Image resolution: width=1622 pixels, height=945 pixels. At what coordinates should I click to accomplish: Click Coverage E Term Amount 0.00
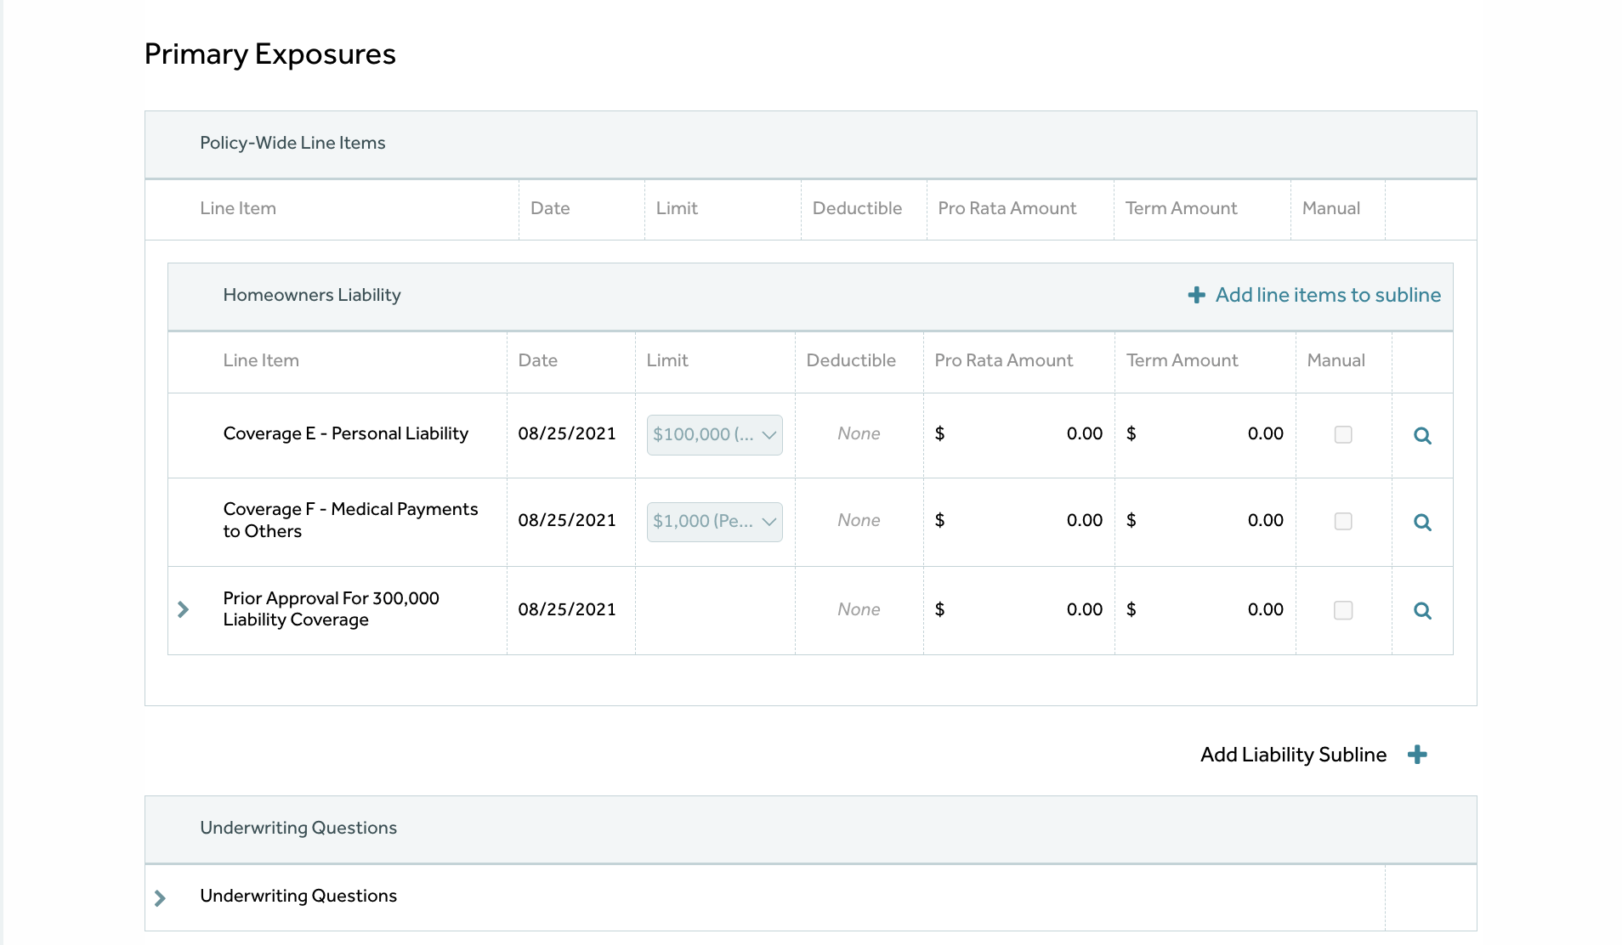pos(1265,433)
